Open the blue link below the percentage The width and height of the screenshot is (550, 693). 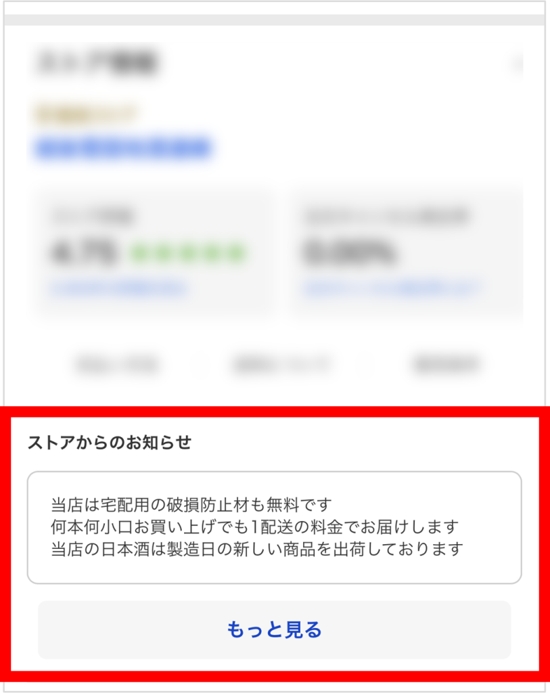[x=392, y=288]
